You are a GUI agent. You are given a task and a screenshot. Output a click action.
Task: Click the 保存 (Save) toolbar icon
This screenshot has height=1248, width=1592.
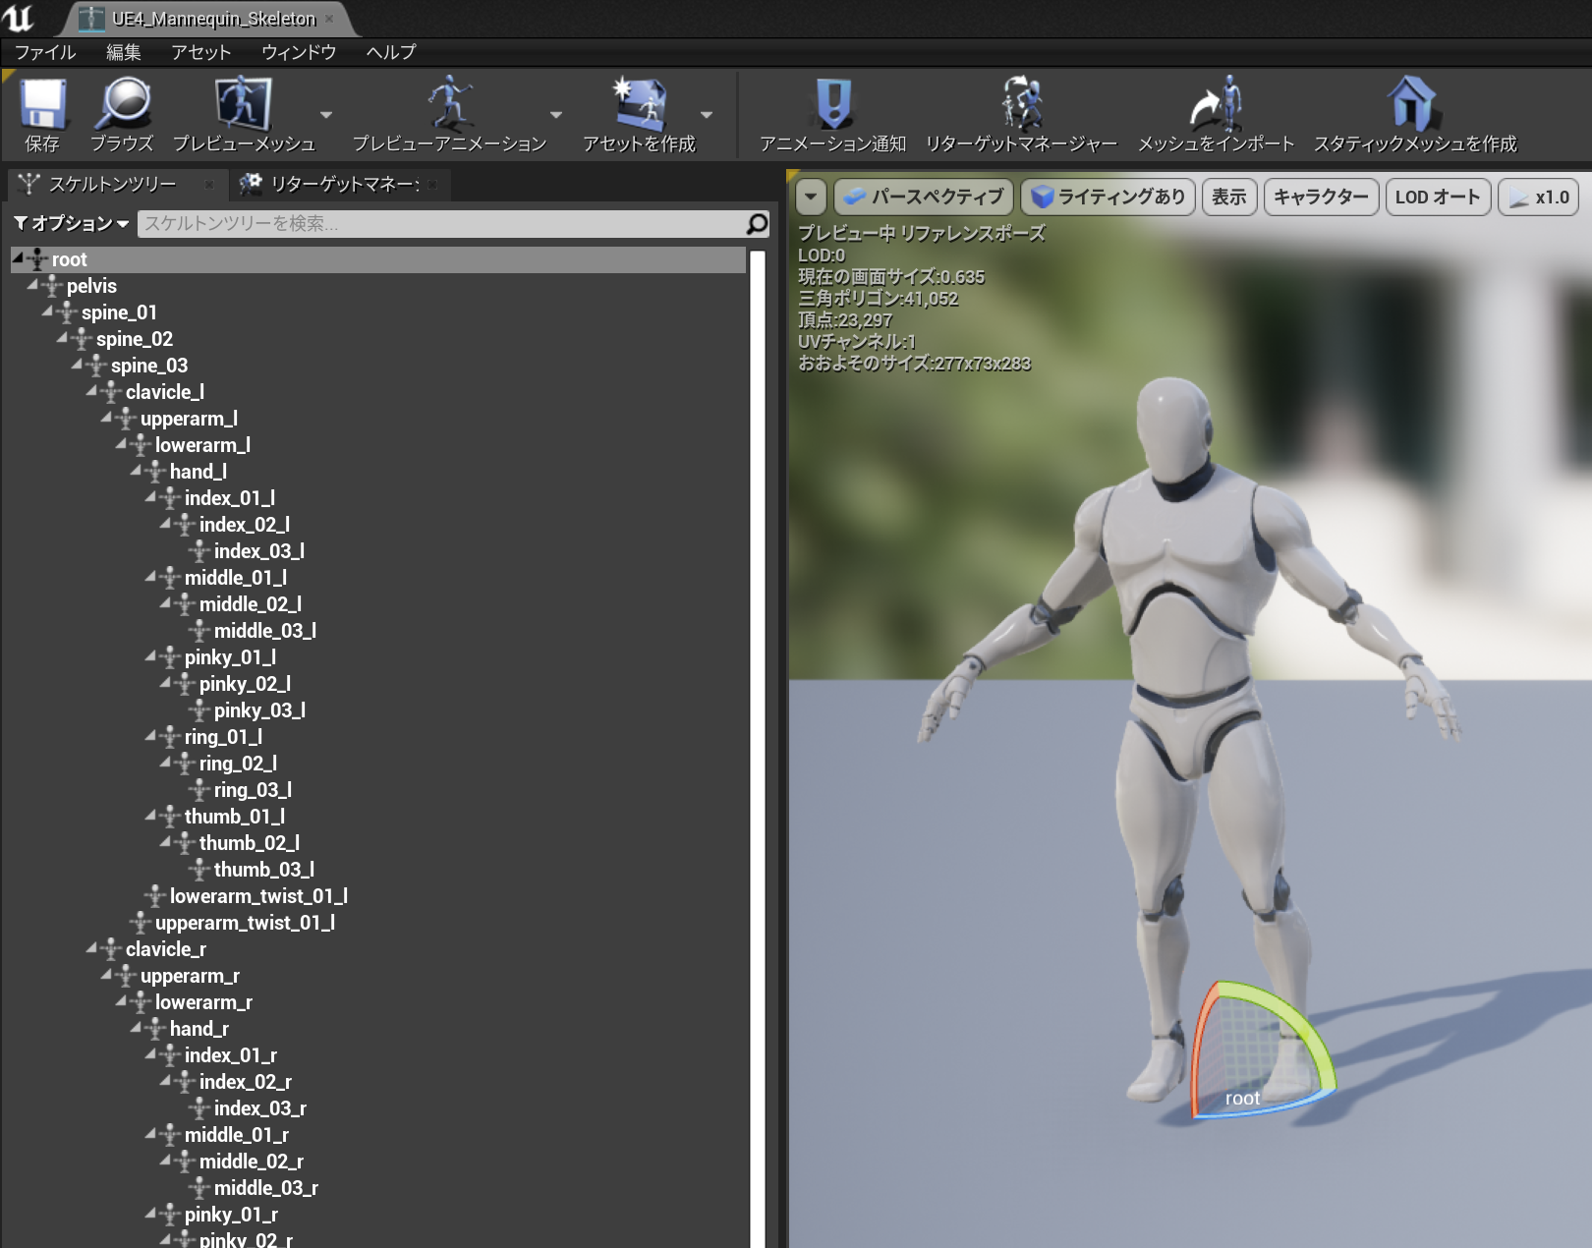pyautogui.click(x=42, y=104)
